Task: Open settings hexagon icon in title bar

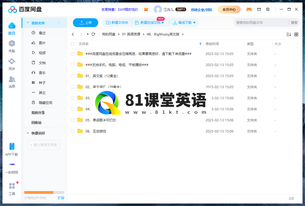Action: click(268, 9)
